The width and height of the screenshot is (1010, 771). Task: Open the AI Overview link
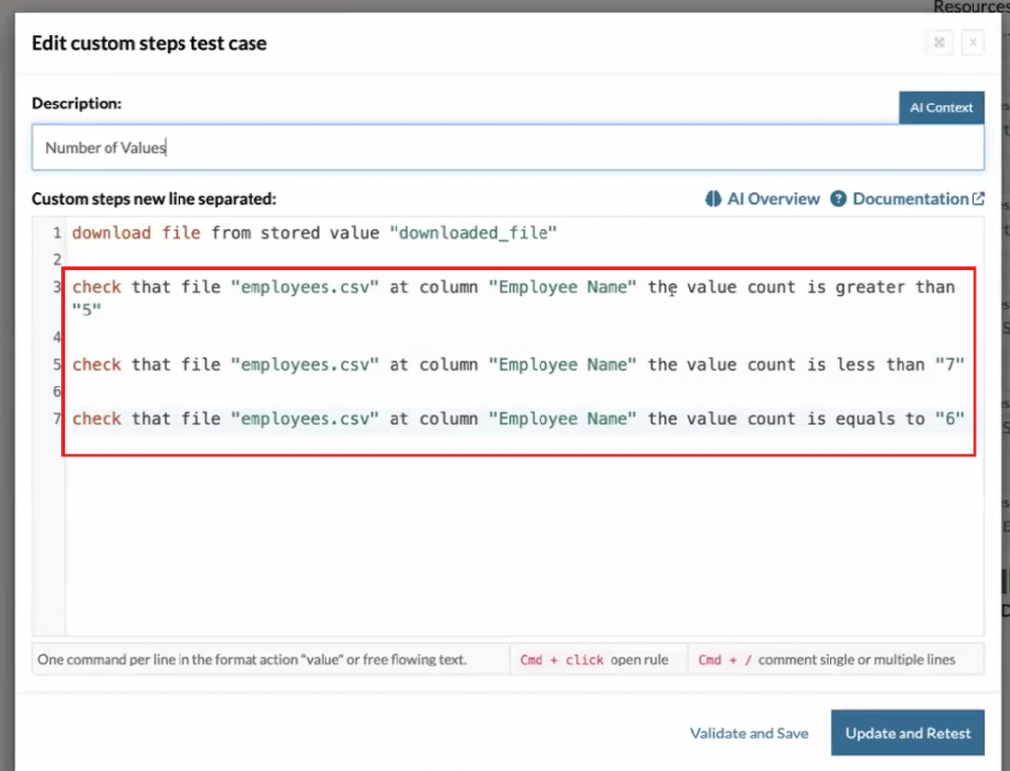[772, 199]
